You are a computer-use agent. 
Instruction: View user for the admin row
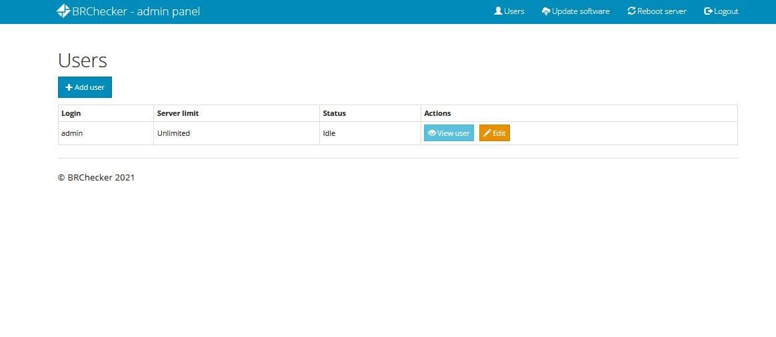pos(449,133)
